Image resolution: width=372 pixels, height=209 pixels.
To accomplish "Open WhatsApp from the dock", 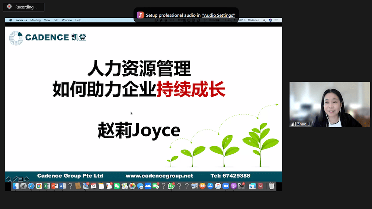I will click(x=171, y=186).
